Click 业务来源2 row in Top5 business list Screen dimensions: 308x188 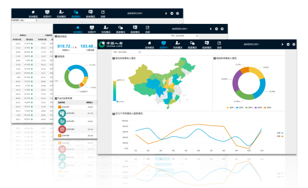[x=75, y=113]
